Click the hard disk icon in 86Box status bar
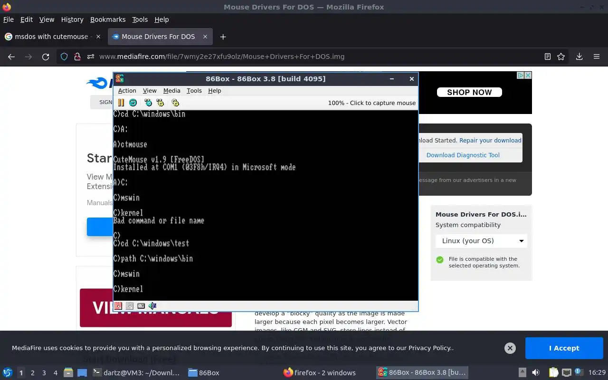 coord(141,306)
